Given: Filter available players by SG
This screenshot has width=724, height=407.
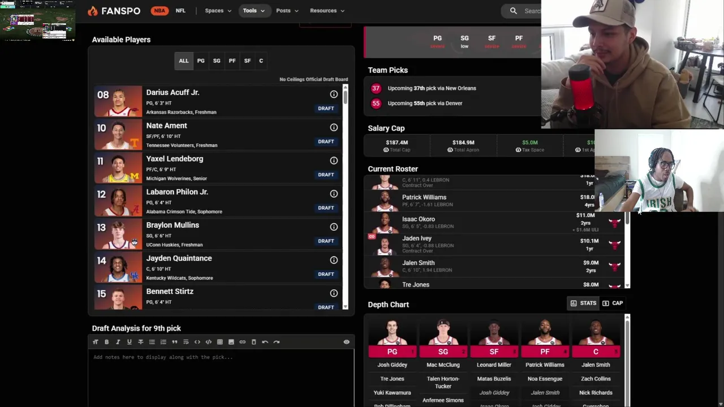Looking at the screenshot, I should click(217, 61).
